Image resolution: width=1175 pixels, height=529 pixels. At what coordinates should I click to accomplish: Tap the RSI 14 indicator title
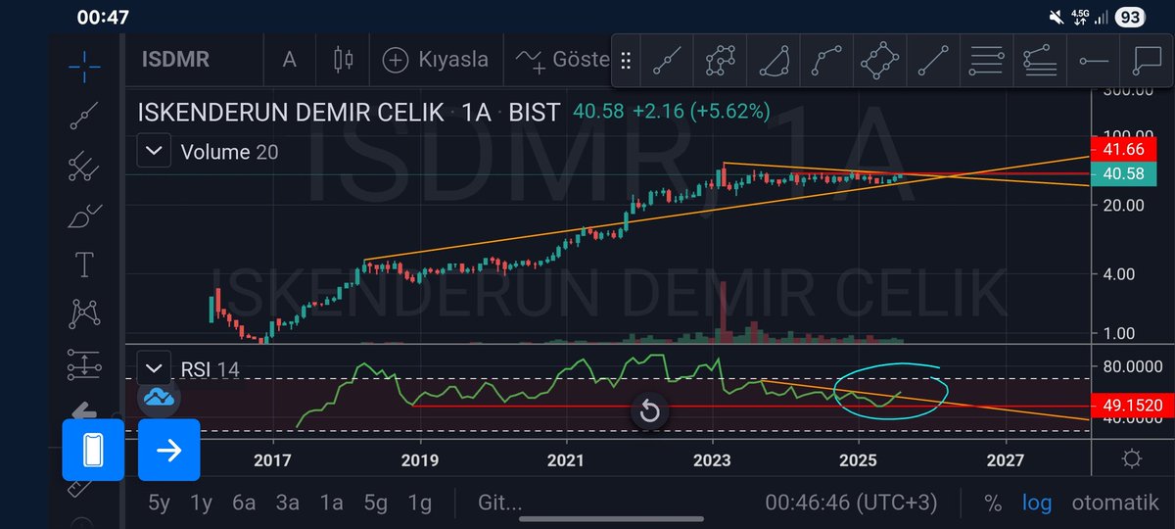click(x=210, y=369)
